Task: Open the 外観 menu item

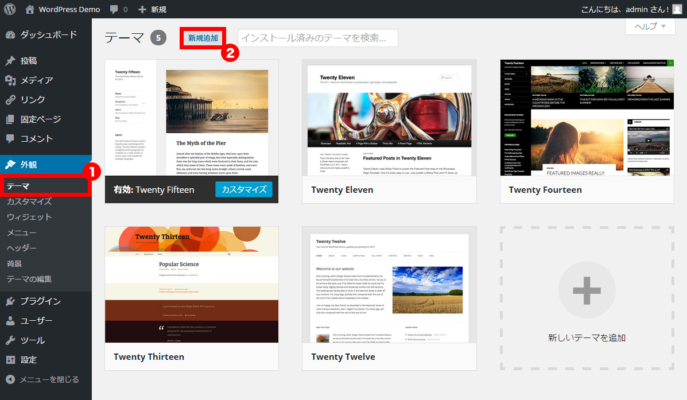Action: [45, 165]
